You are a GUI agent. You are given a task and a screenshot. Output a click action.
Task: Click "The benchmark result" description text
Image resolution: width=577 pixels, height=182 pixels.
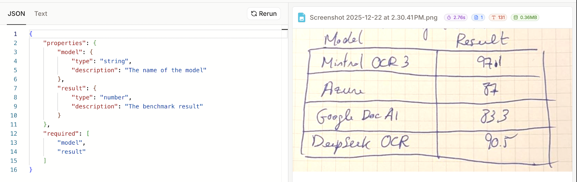pyautogui.click(x=164, y=106)
